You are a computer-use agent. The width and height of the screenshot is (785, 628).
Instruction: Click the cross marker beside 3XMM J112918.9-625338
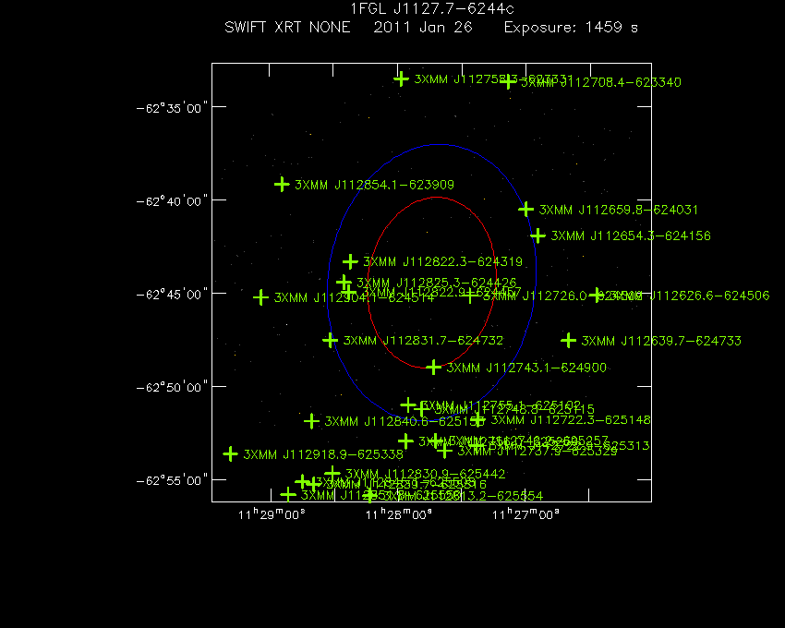click(x=230, y=454)
